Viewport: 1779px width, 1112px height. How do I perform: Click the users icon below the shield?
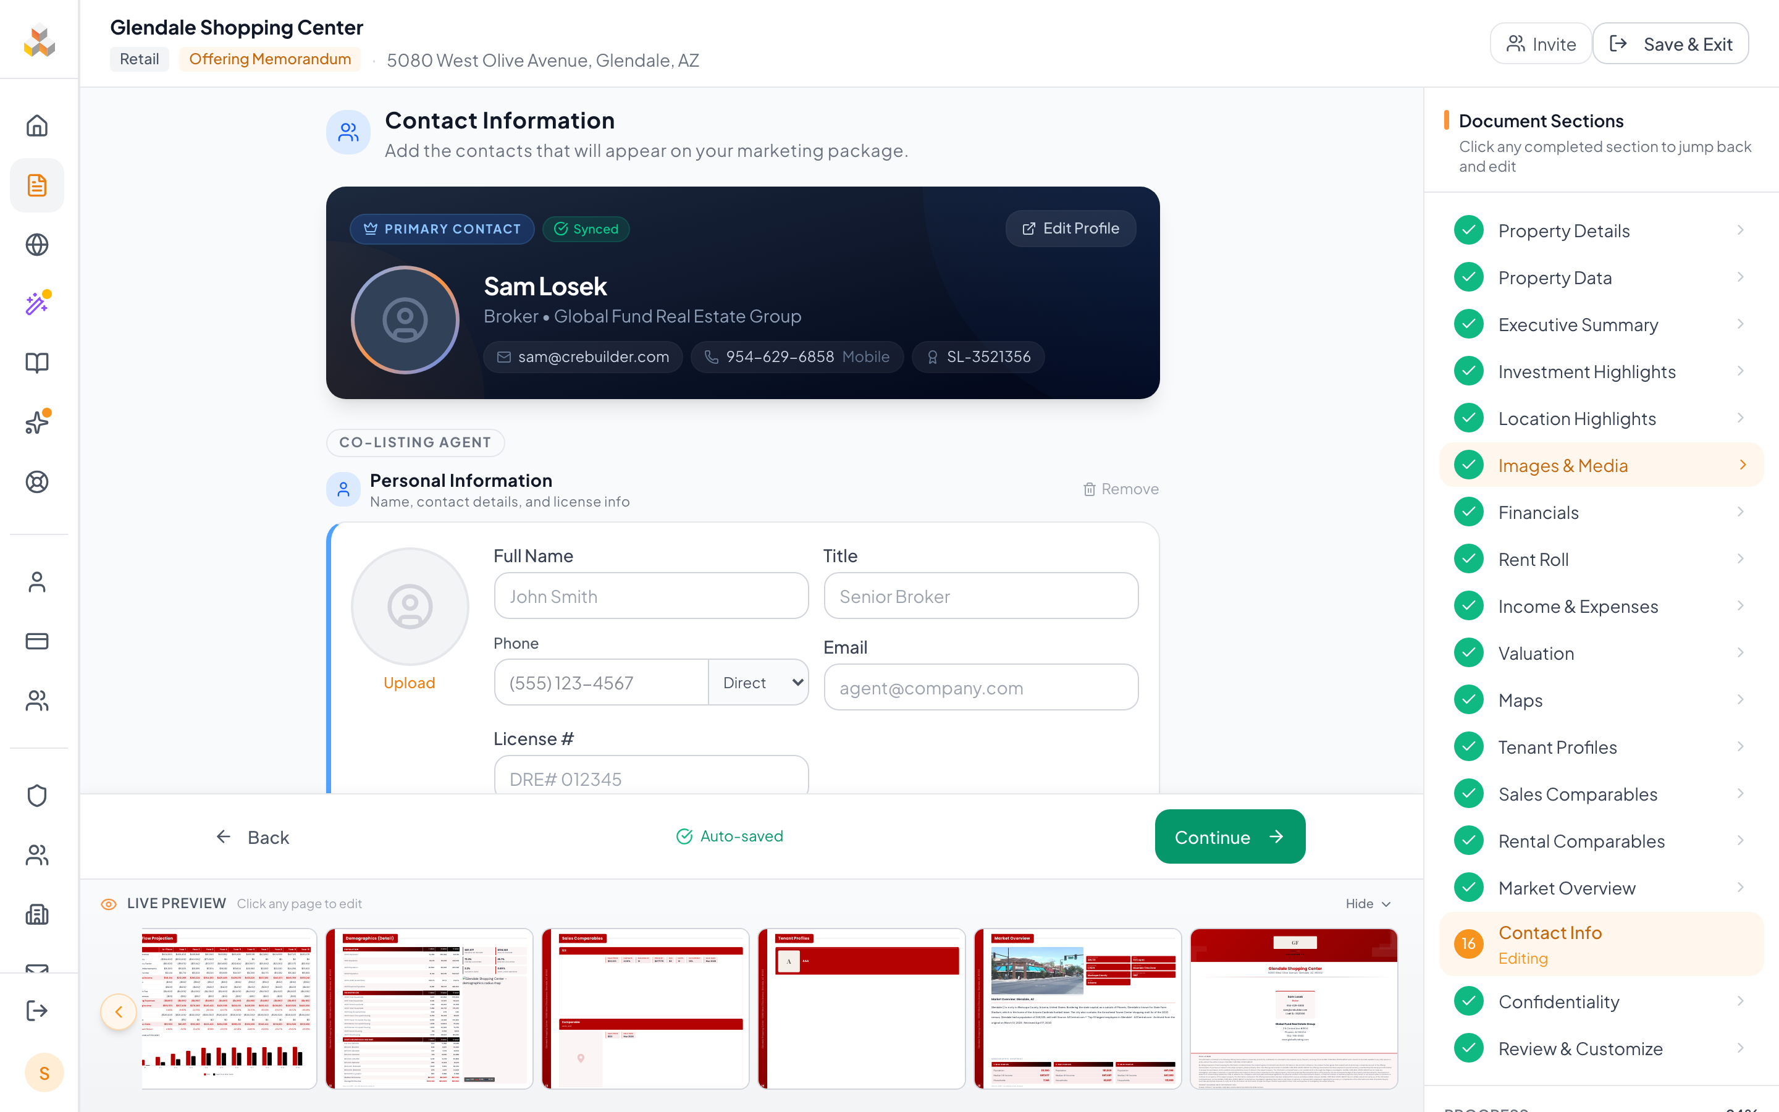click(37, 854)
